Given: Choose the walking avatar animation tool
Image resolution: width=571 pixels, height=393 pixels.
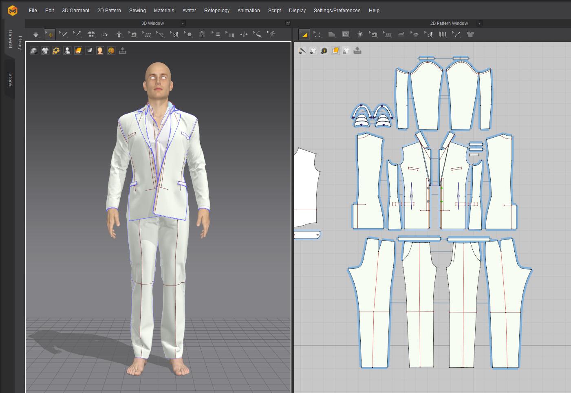Looking at the screenshot, I should [271, 35].
